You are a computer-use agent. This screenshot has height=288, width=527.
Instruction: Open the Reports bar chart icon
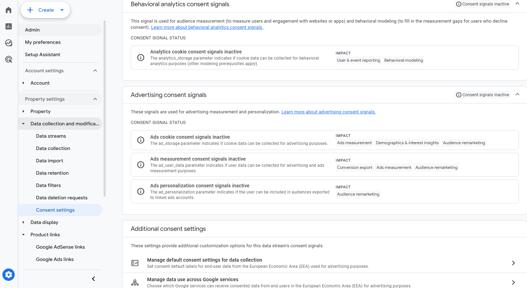(x=9, y=26)
